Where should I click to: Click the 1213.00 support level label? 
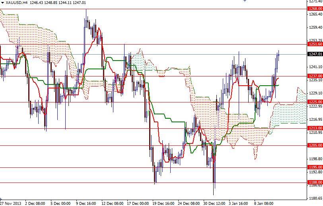(315, 128)
